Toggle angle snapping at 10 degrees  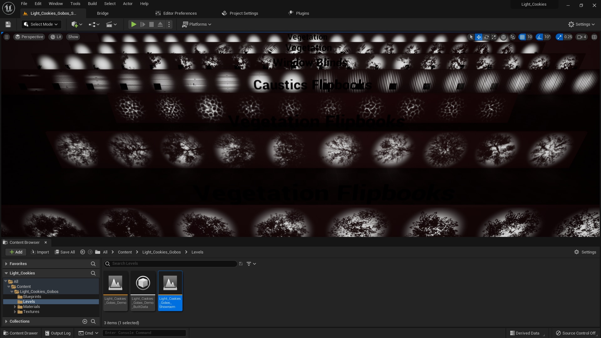click(x=539, y=37)
